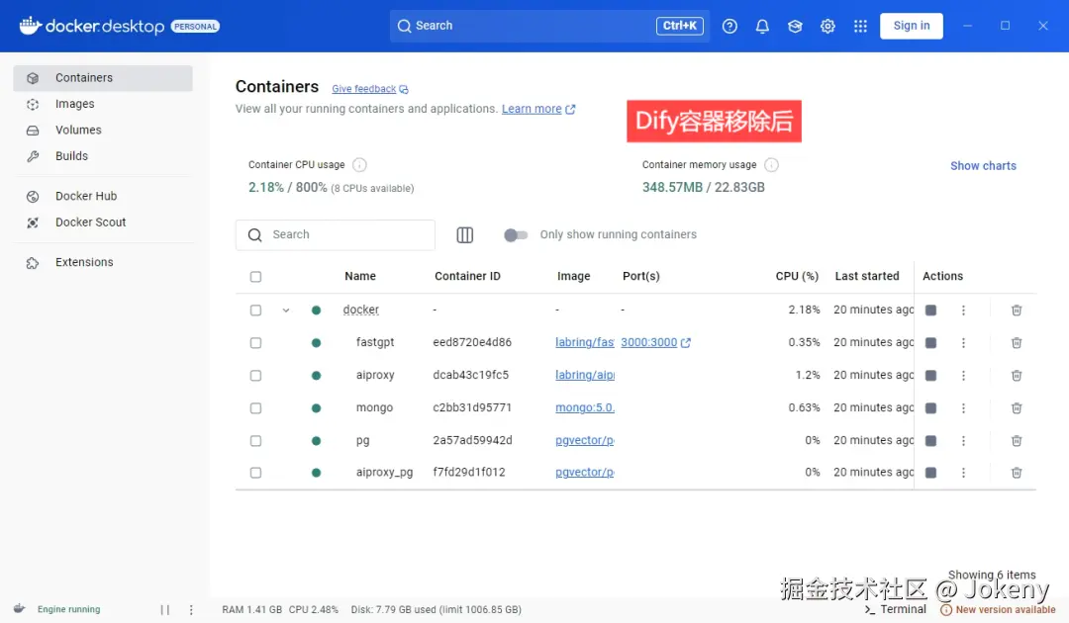Click the Sign in button
The image size is (1069, 623).
pos(912,26)
